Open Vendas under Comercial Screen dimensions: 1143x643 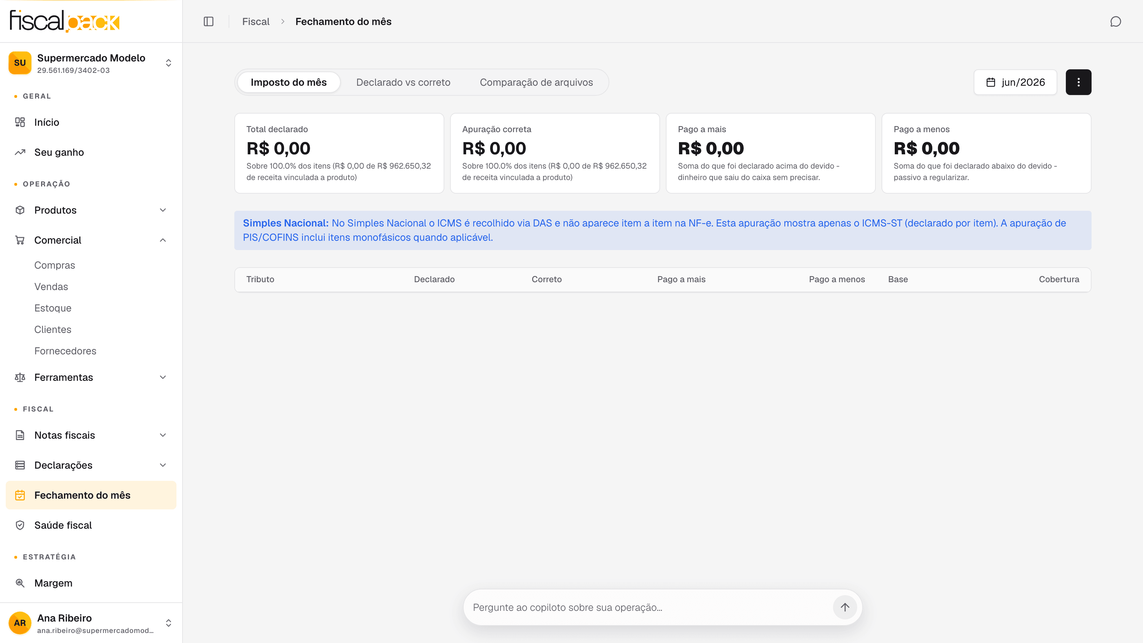click(51, 286)
